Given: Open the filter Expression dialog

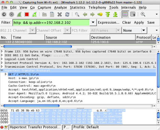Looking at the screenshot, I should [108, 23].
